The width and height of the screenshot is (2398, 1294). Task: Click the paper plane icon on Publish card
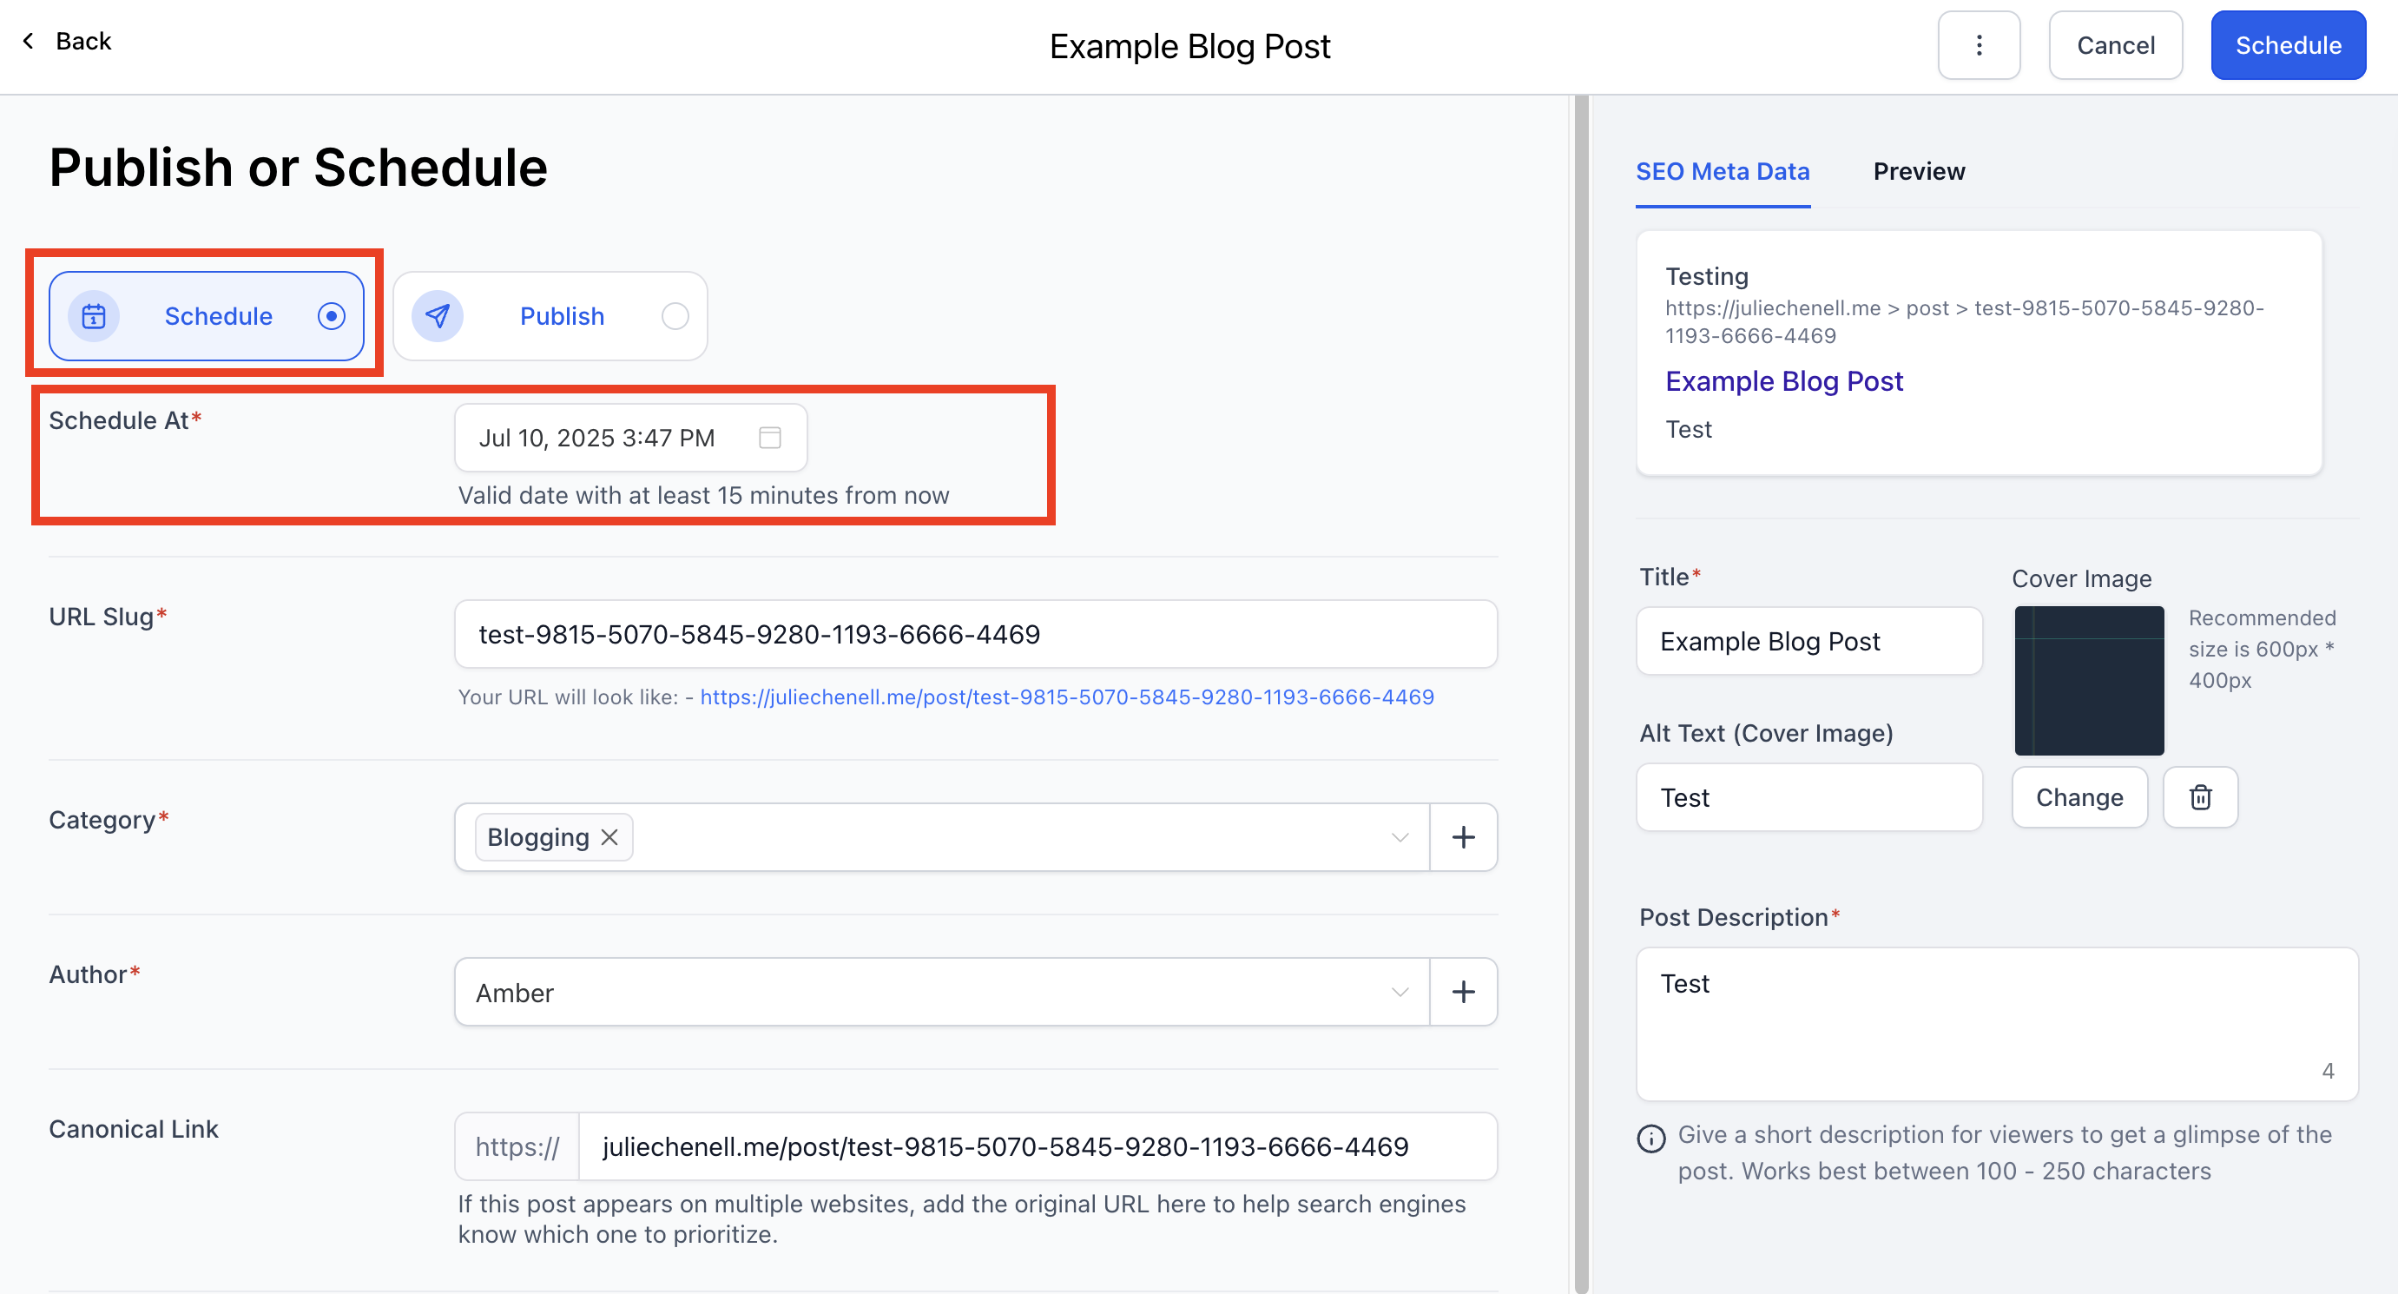click(x=438, y=316)
